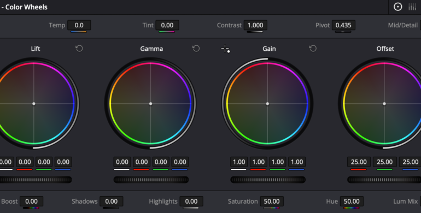Viewport: 421px width, 213px height.
Task: Click the Lift color wheel center point
Action: [x=34, y=104]
